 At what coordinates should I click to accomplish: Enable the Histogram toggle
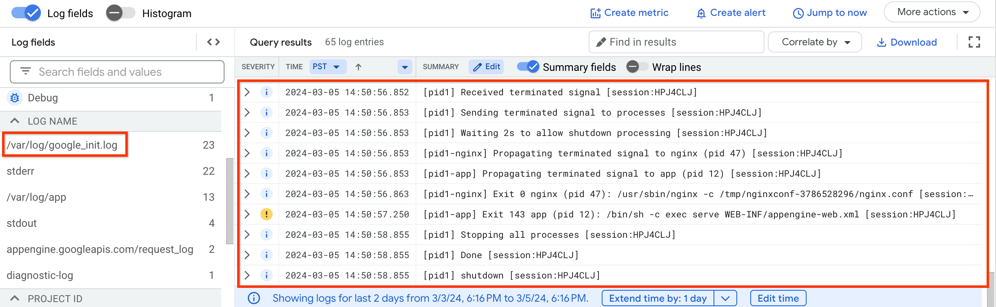point(120,13)
